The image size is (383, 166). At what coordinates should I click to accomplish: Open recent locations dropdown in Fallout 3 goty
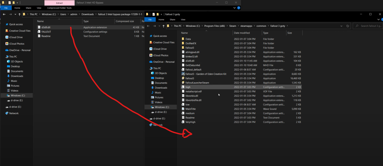[159, 26]
